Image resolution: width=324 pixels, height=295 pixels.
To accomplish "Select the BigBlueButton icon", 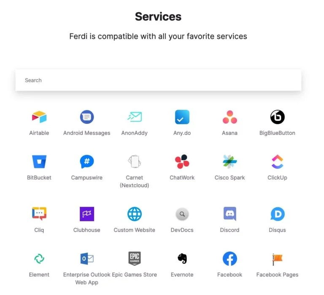I will (x=277, y=117).
